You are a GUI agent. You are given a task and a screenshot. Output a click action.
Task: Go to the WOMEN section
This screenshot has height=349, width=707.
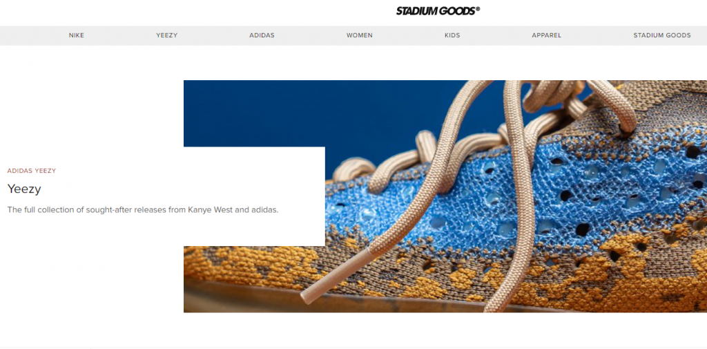coord(359,35)
